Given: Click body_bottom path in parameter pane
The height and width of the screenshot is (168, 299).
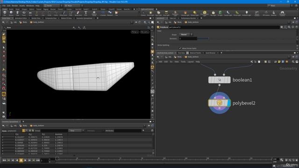Looking at the screenshot, I should tap(192, 22).
